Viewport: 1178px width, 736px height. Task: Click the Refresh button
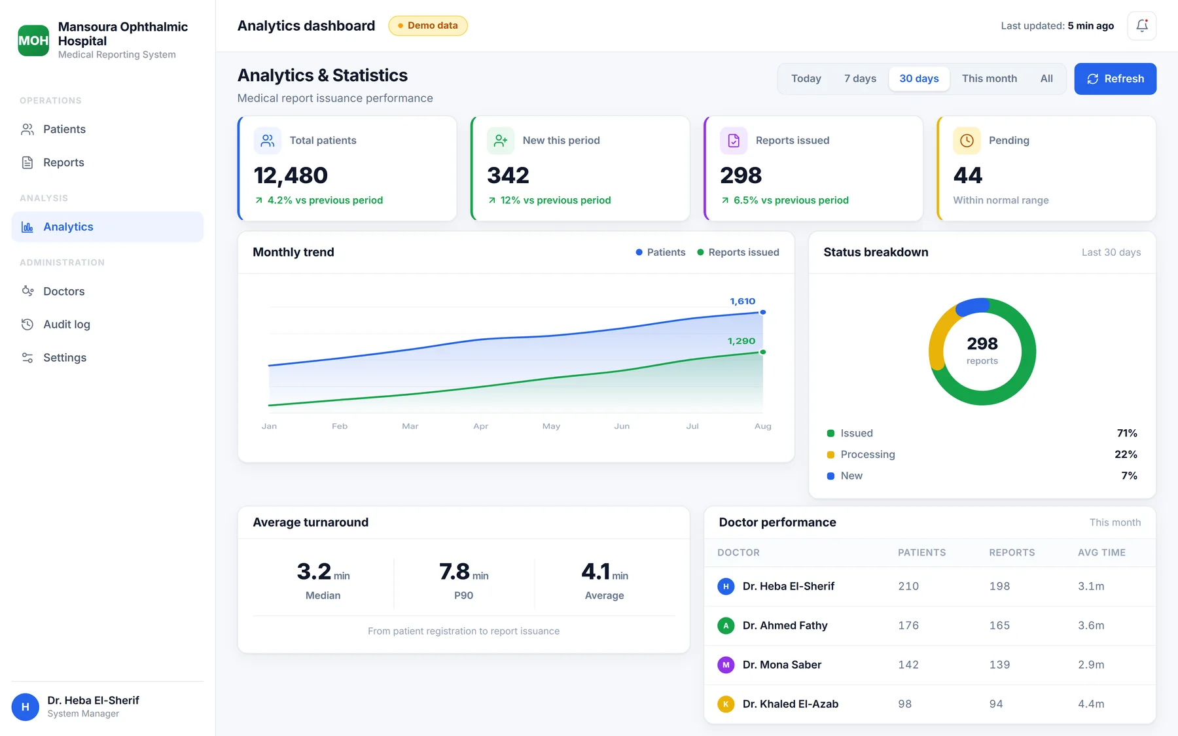1115,79
